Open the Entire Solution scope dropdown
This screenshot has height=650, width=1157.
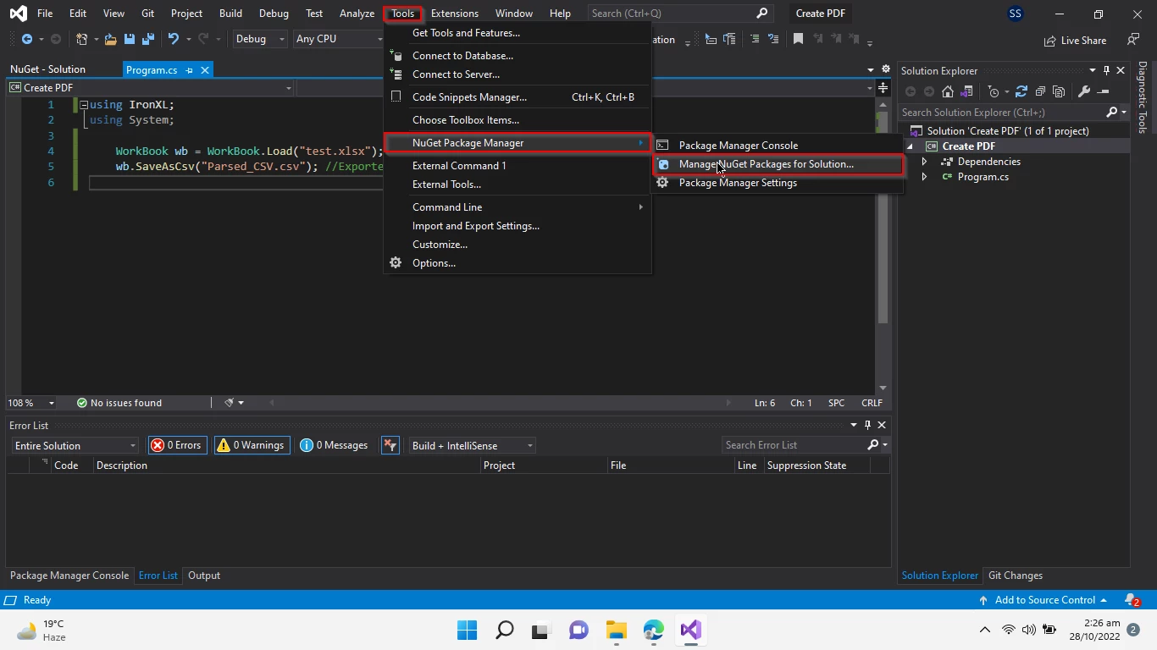[75, 445]
